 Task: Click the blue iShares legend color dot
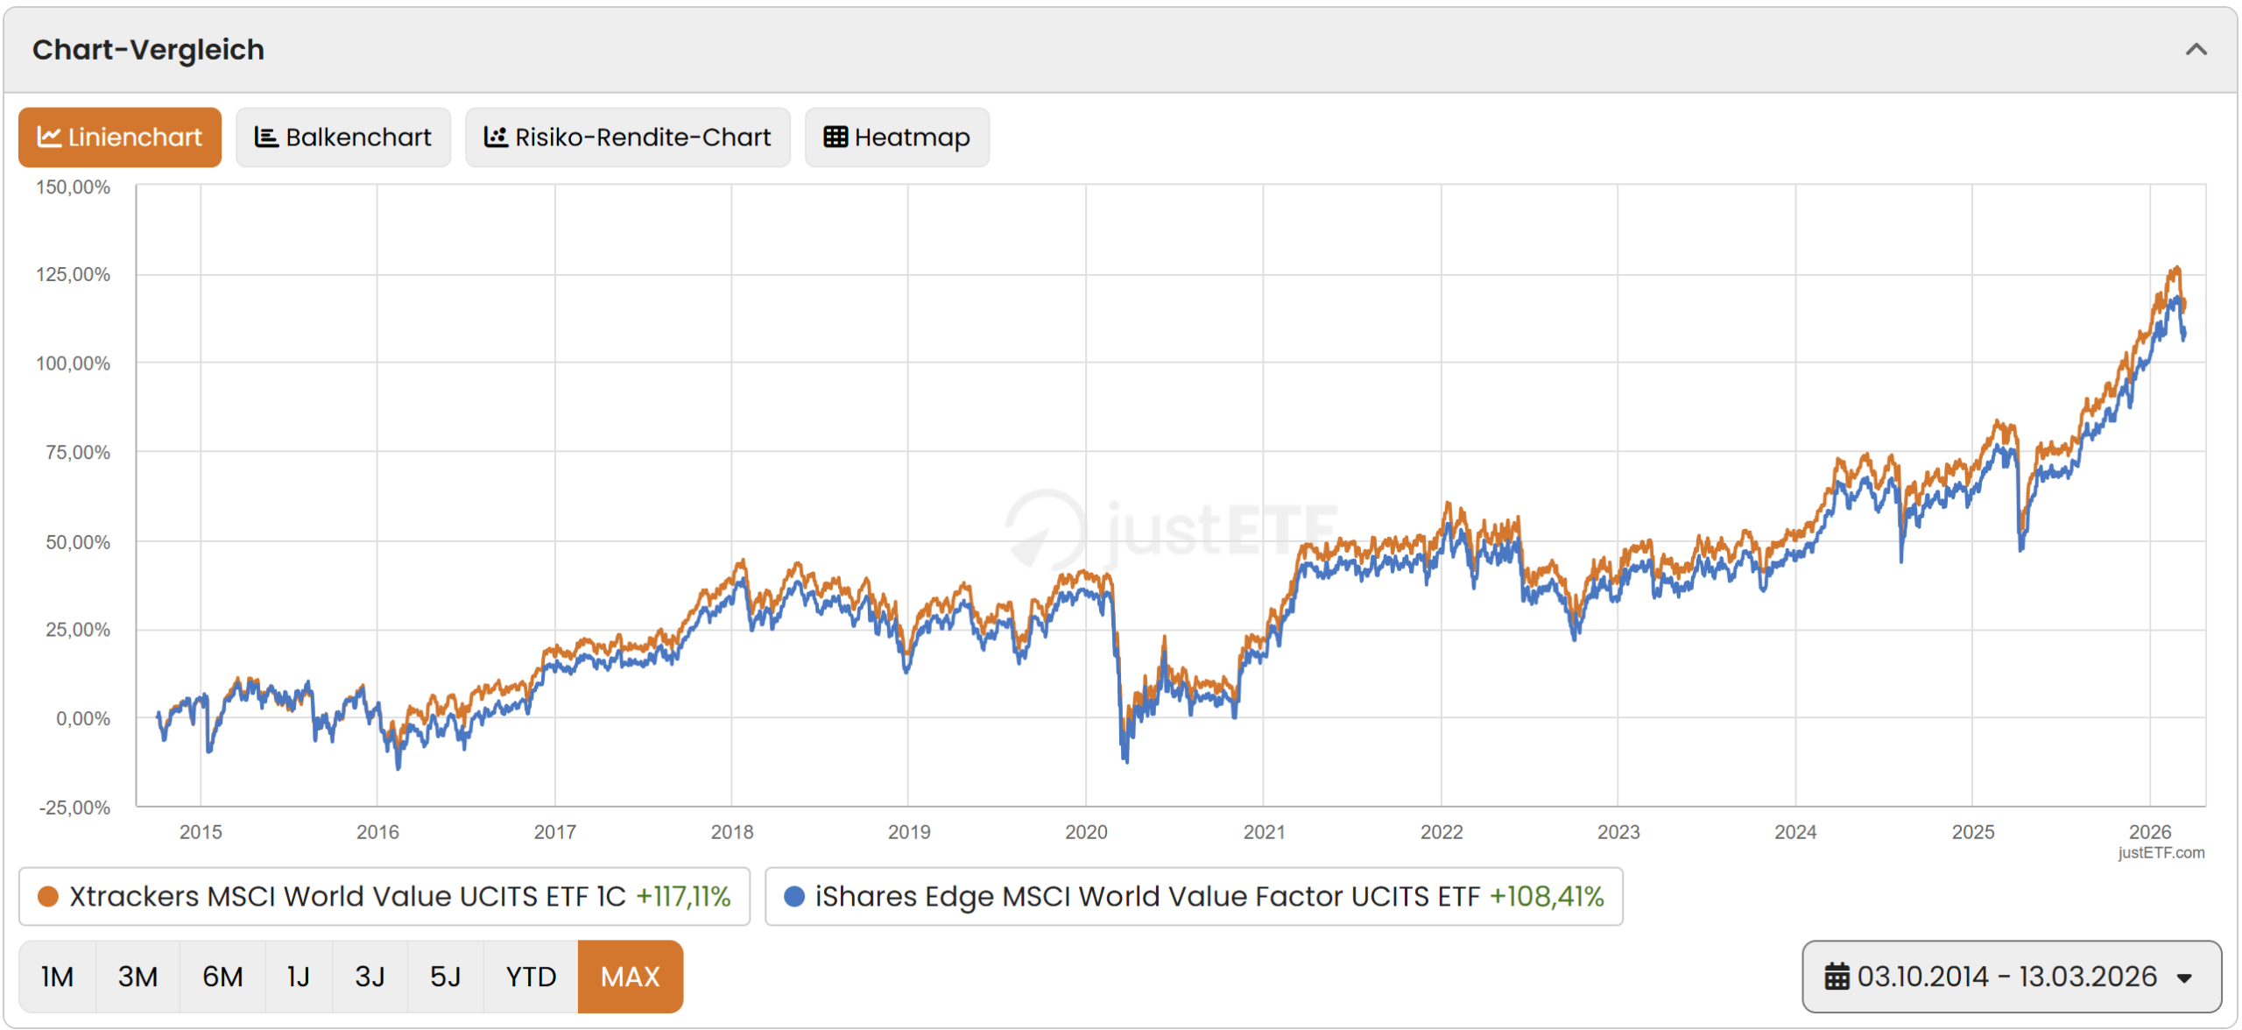(x=794, y=897)
